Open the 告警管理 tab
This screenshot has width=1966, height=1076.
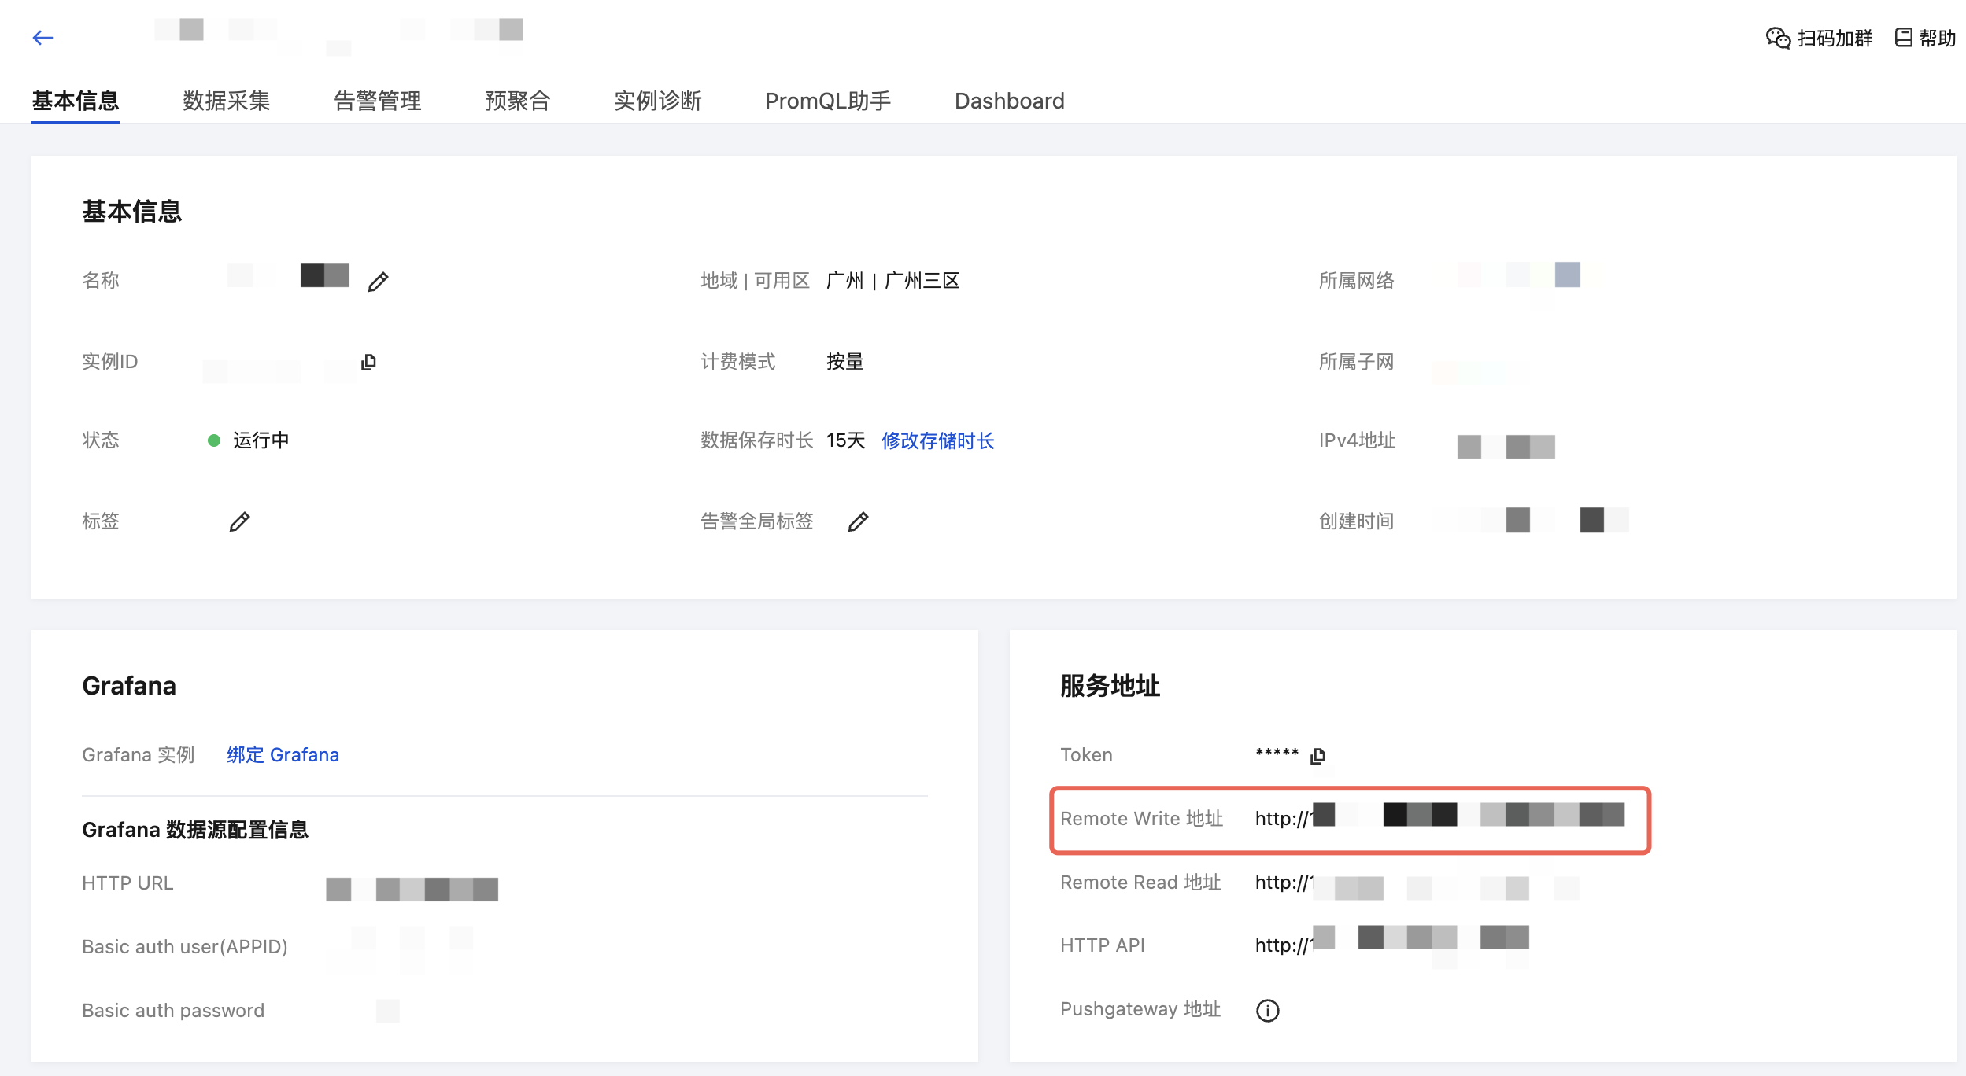pyautogui.click(x=378, y=101)
